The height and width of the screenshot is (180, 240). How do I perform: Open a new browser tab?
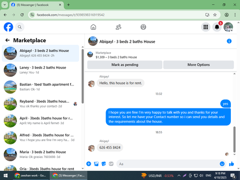[68, 5]
